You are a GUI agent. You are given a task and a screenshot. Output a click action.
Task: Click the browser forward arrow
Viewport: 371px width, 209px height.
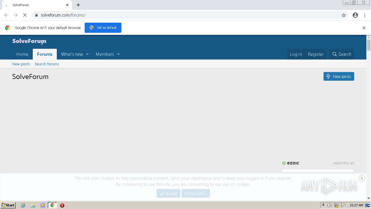pos(16,15)
